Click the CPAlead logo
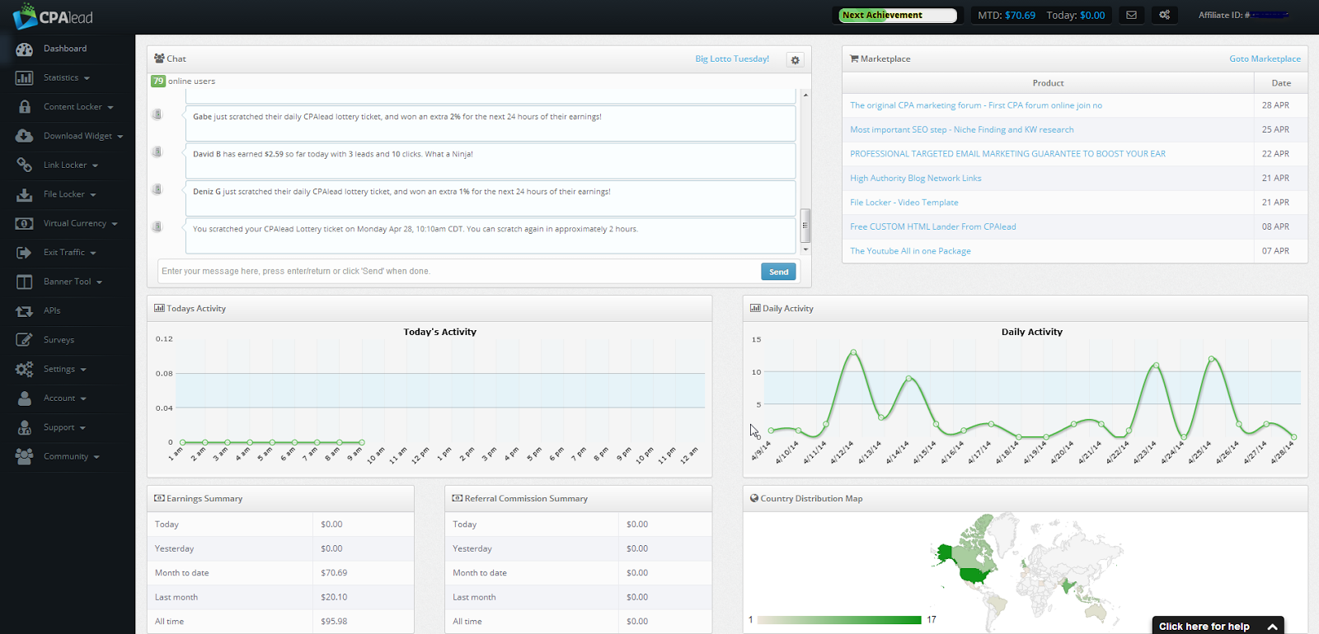Screen dimensions: 1319x634 pyautogui.click(x=53, y=16)
